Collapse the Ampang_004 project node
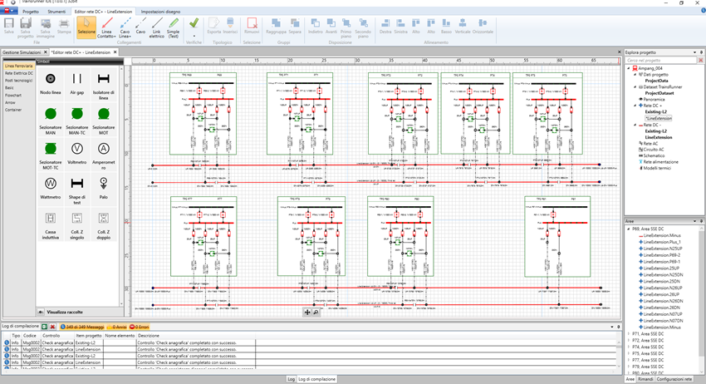 (x=629, y=68)
